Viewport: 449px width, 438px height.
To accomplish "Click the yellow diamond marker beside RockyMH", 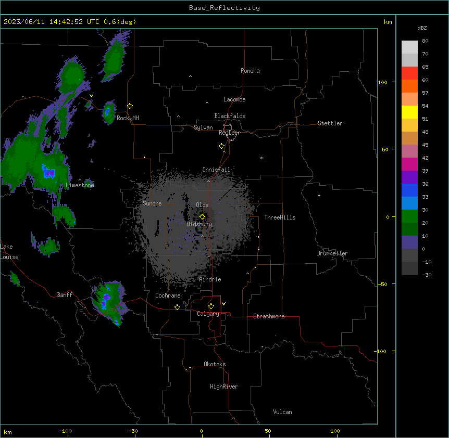I will (x=130, y=106).
